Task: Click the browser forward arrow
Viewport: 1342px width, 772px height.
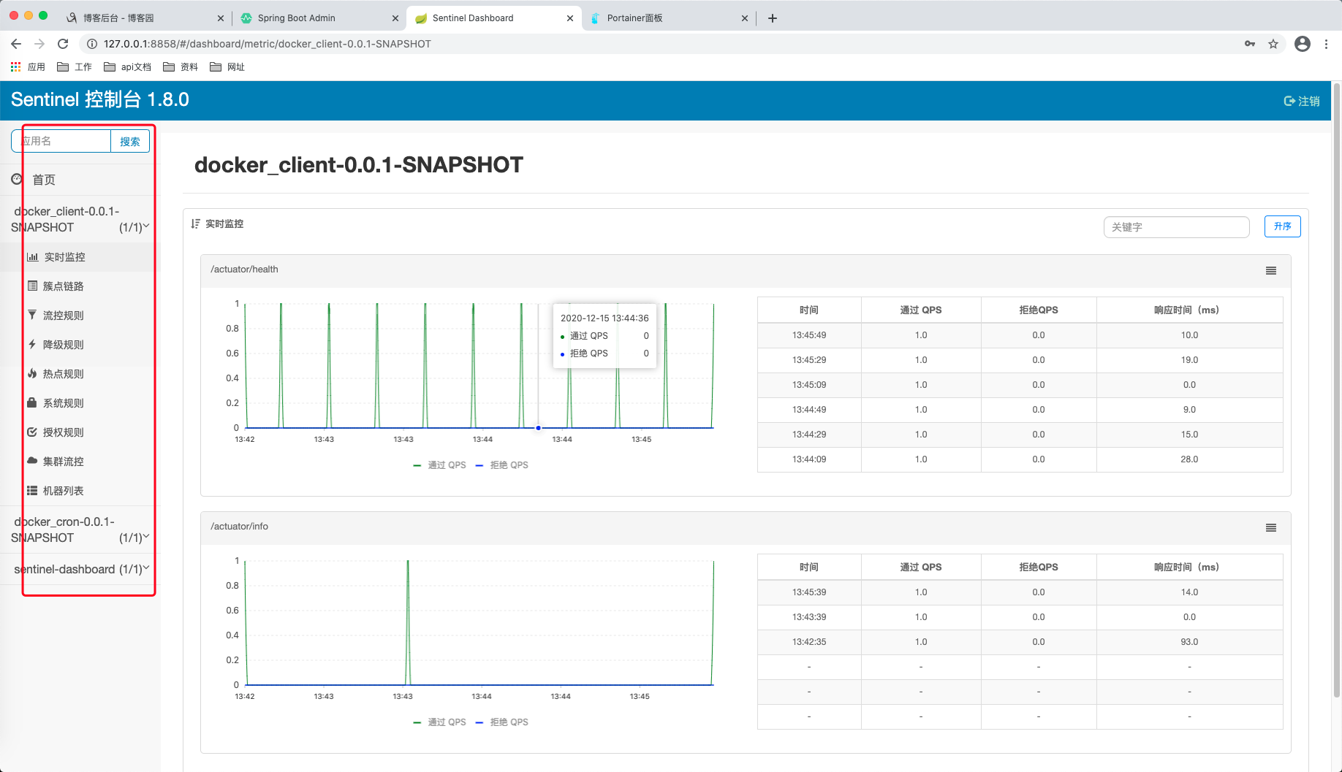Action: [x=39, y=44]
